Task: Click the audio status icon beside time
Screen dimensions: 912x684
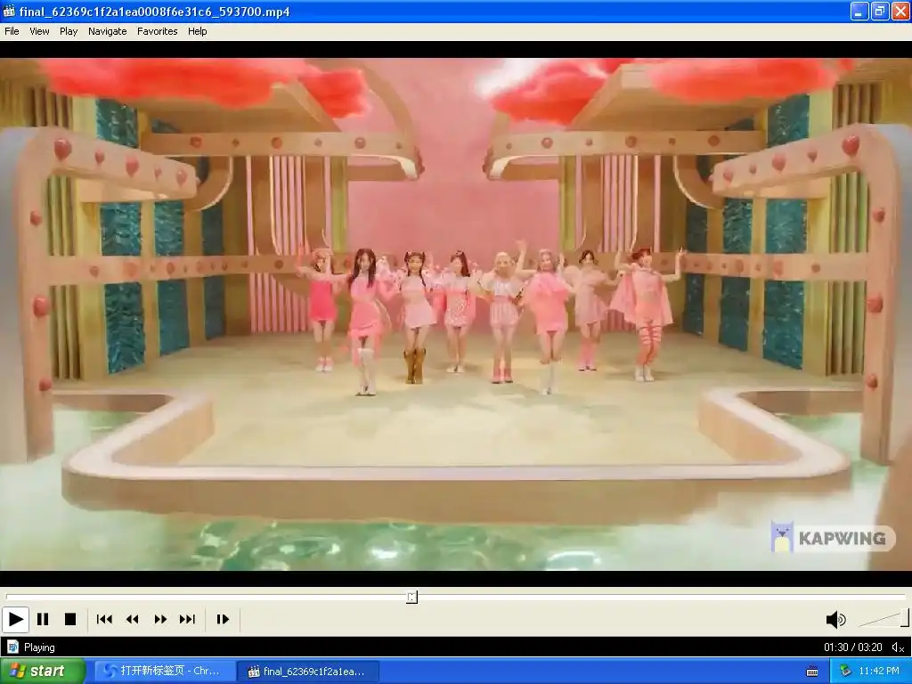Action: pyautogui.click(x=898, y=647)
